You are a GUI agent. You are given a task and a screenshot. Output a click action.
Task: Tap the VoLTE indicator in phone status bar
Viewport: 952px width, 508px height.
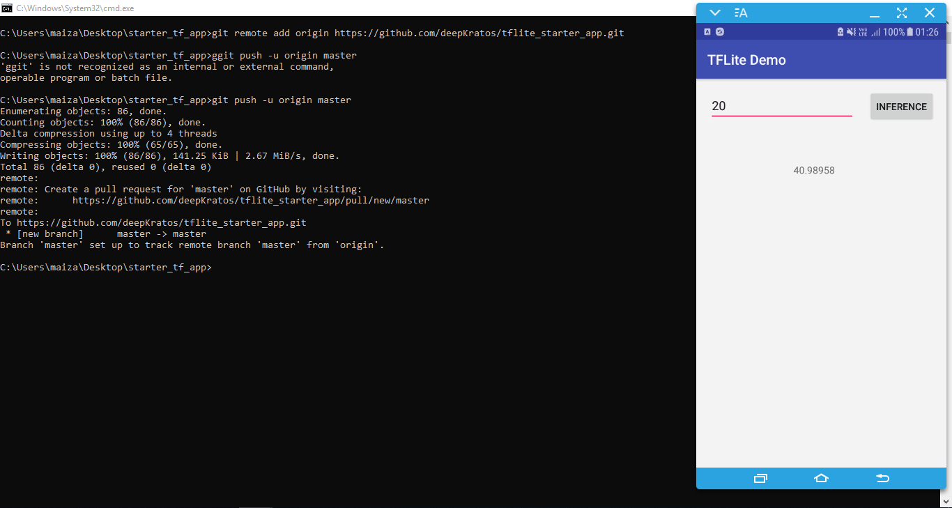pos(863,32)
